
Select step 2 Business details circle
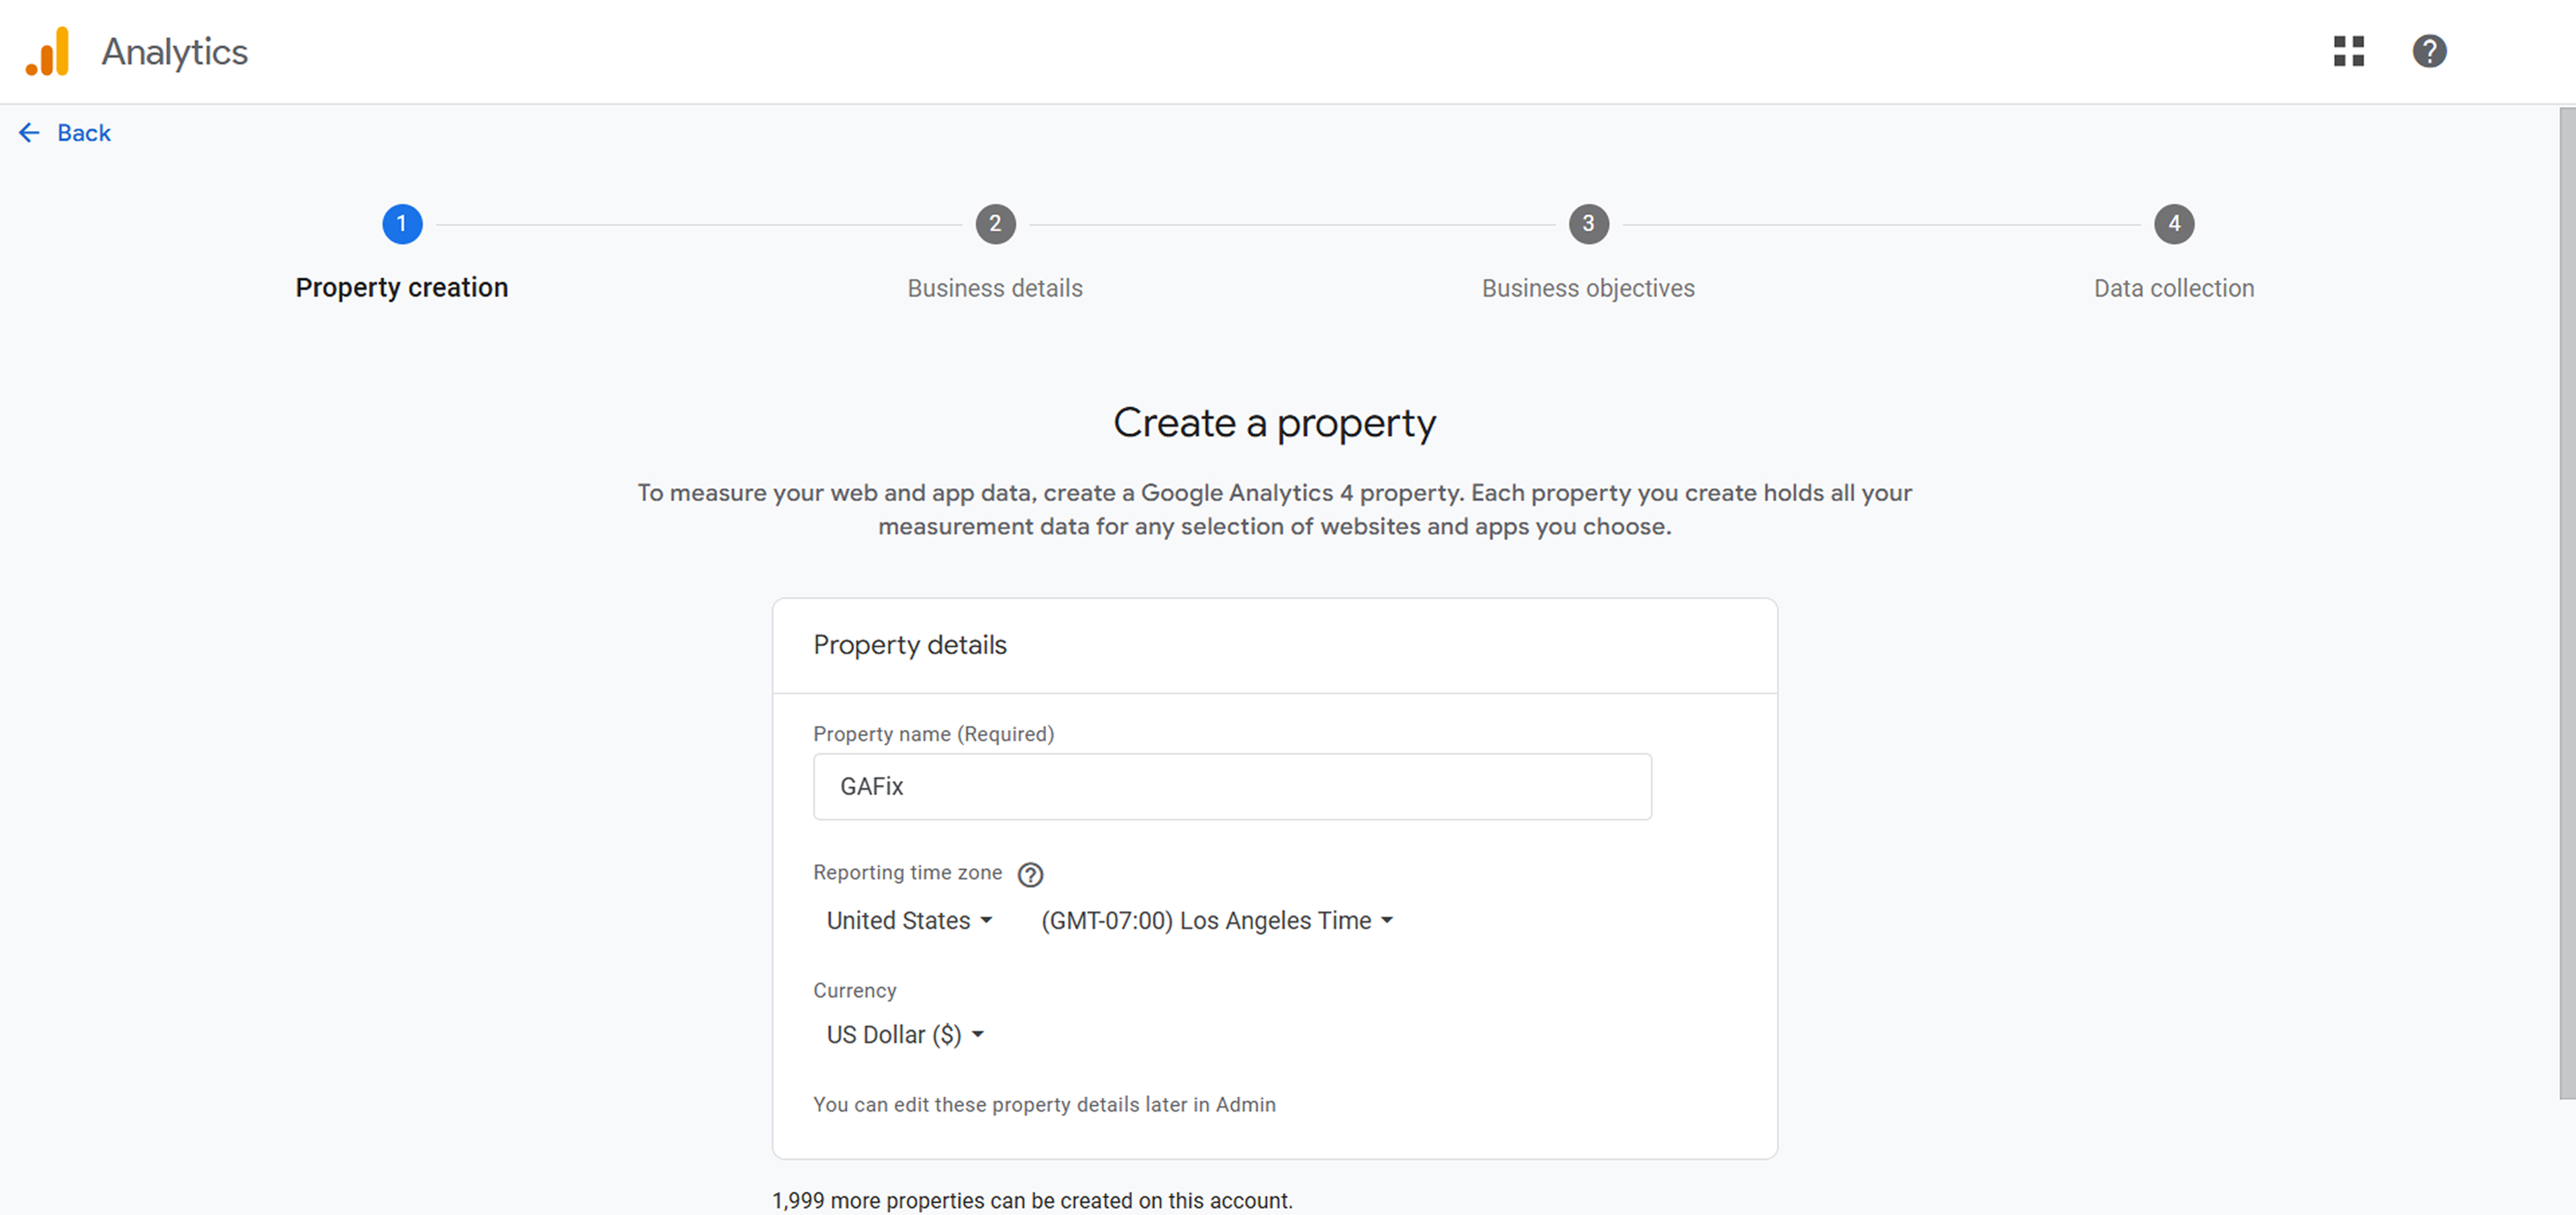pos(995,224)
